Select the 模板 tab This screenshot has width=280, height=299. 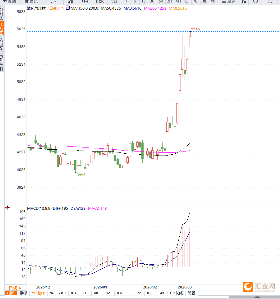click(23, 293)
